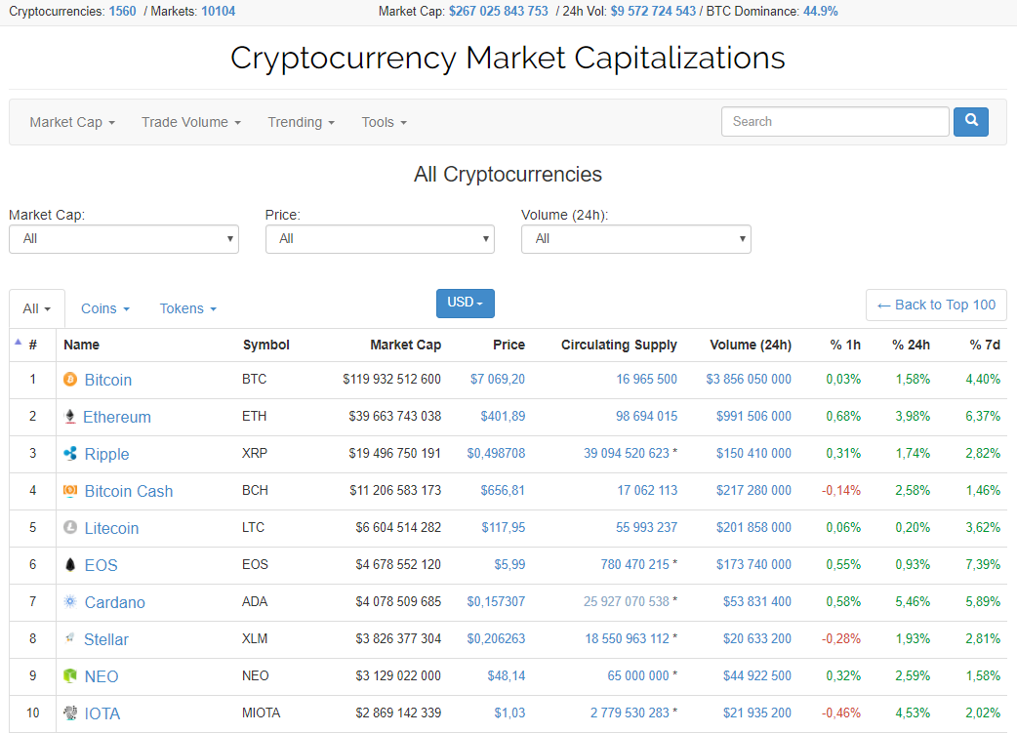The height and width of the screenshot is (733, 1017).
Task: Change currency with the USD dropdown button
Action: point(465,304)
